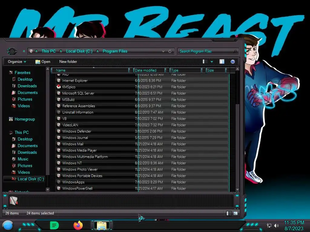Viewport: 310px width, 232px height.
Task: Click the back navigation button in Explorer
Action: (x=12, y=51)
